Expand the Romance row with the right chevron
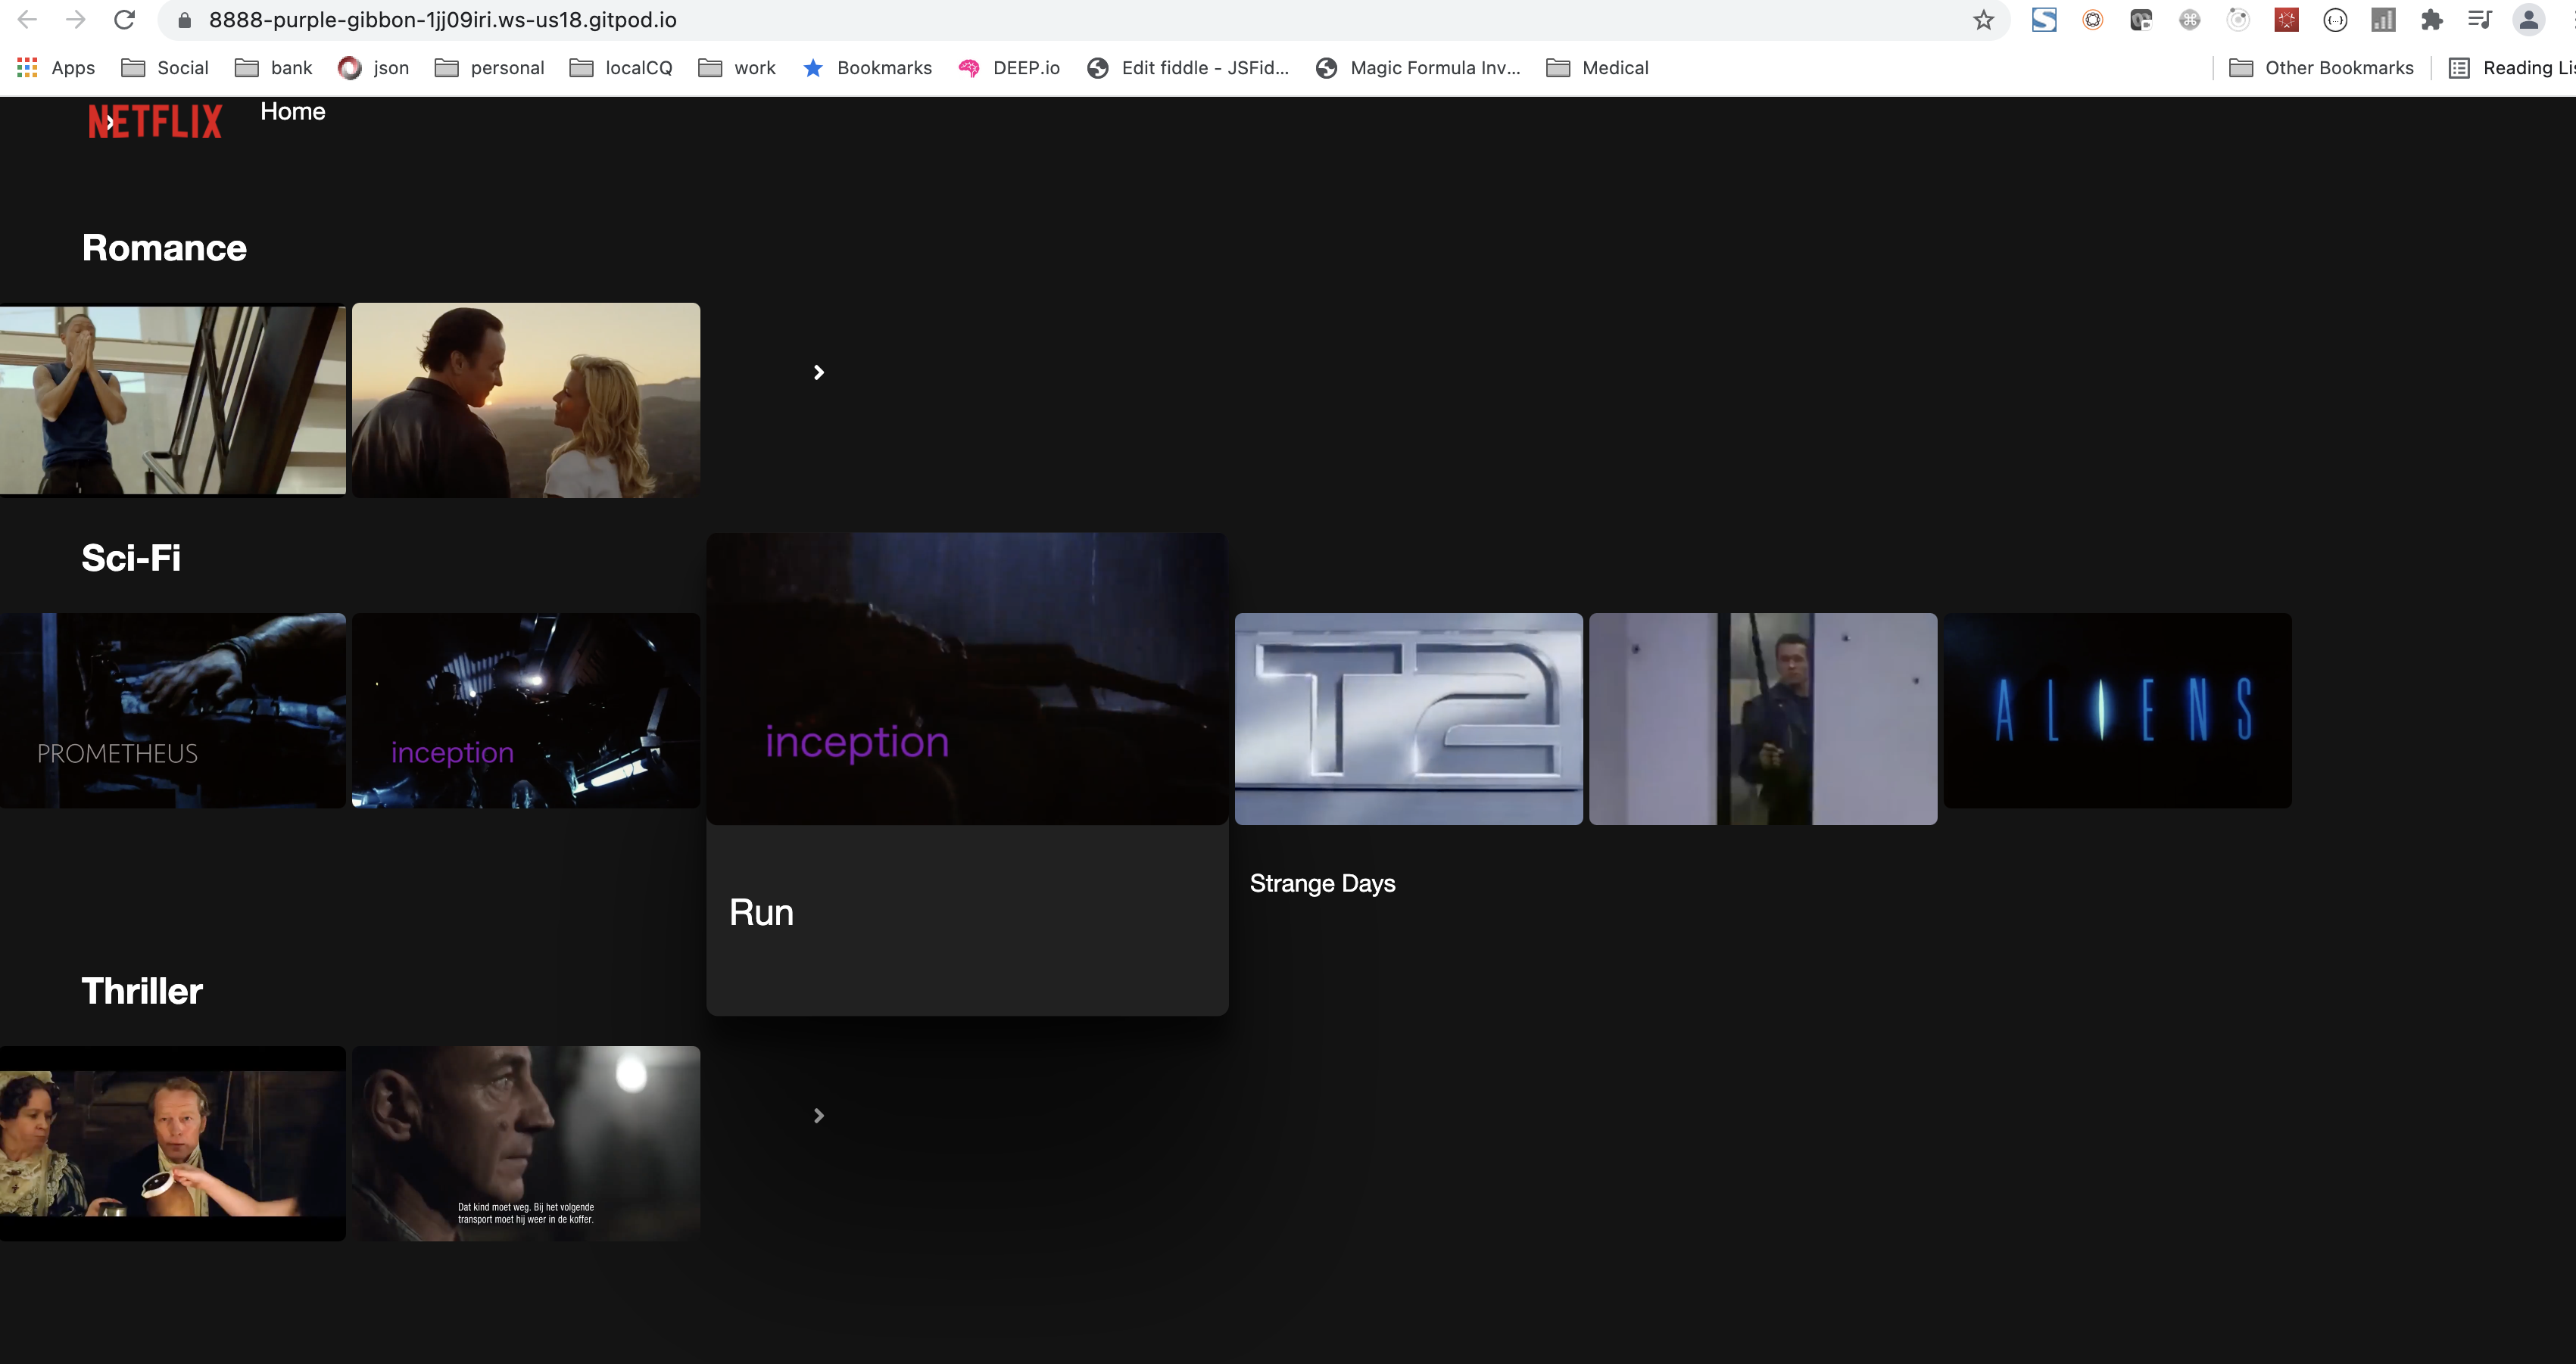 coord(818,372)
